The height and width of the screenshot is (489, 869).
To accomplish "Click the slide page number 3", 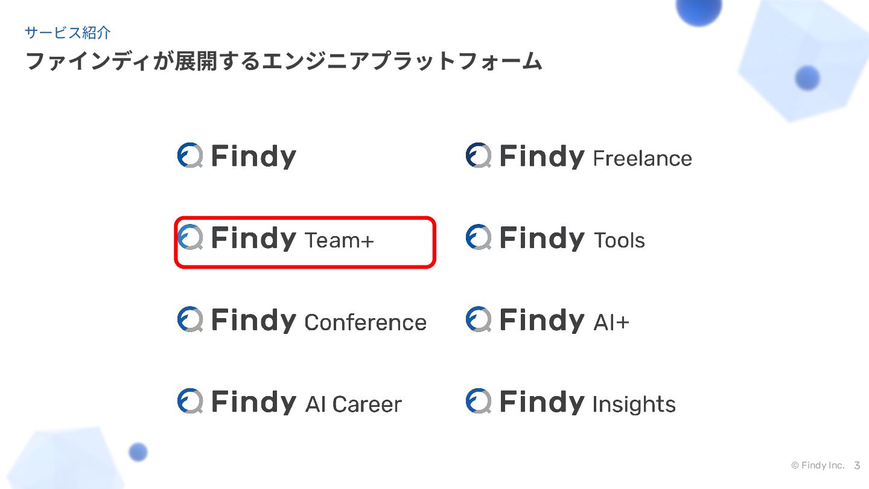I will (x=857, y=465).
